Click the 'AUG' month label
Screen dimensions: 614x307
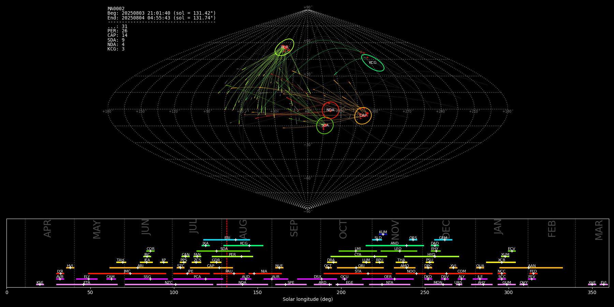[x=243, y=229]
